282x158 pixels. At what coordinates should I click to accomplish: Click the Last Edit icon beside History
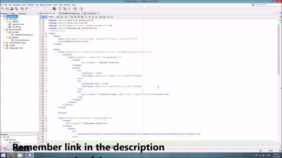[58, 17]
